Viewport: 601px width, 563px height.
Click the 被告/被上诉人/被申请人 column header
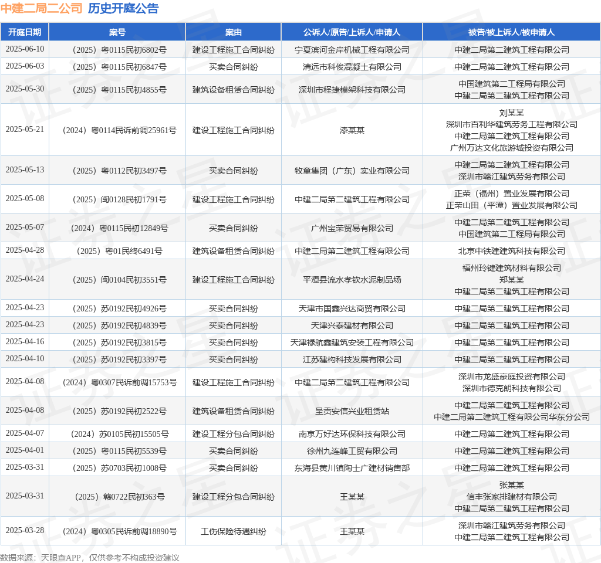click(x=511, y=32)
